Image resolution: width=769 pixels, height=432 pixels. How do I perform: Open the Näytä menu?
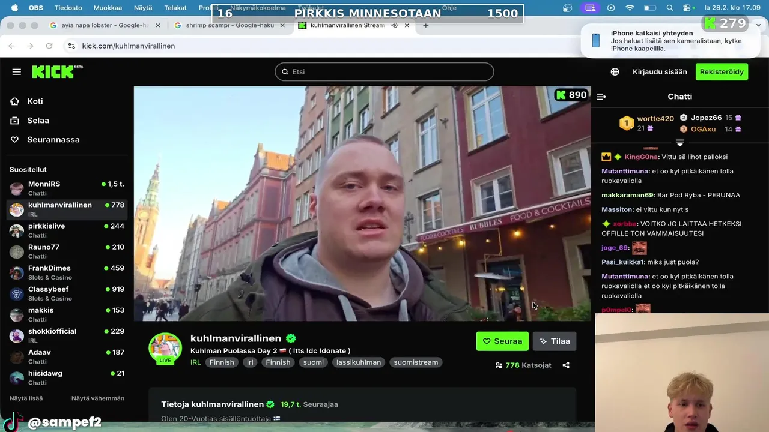(x=143, y=8)
